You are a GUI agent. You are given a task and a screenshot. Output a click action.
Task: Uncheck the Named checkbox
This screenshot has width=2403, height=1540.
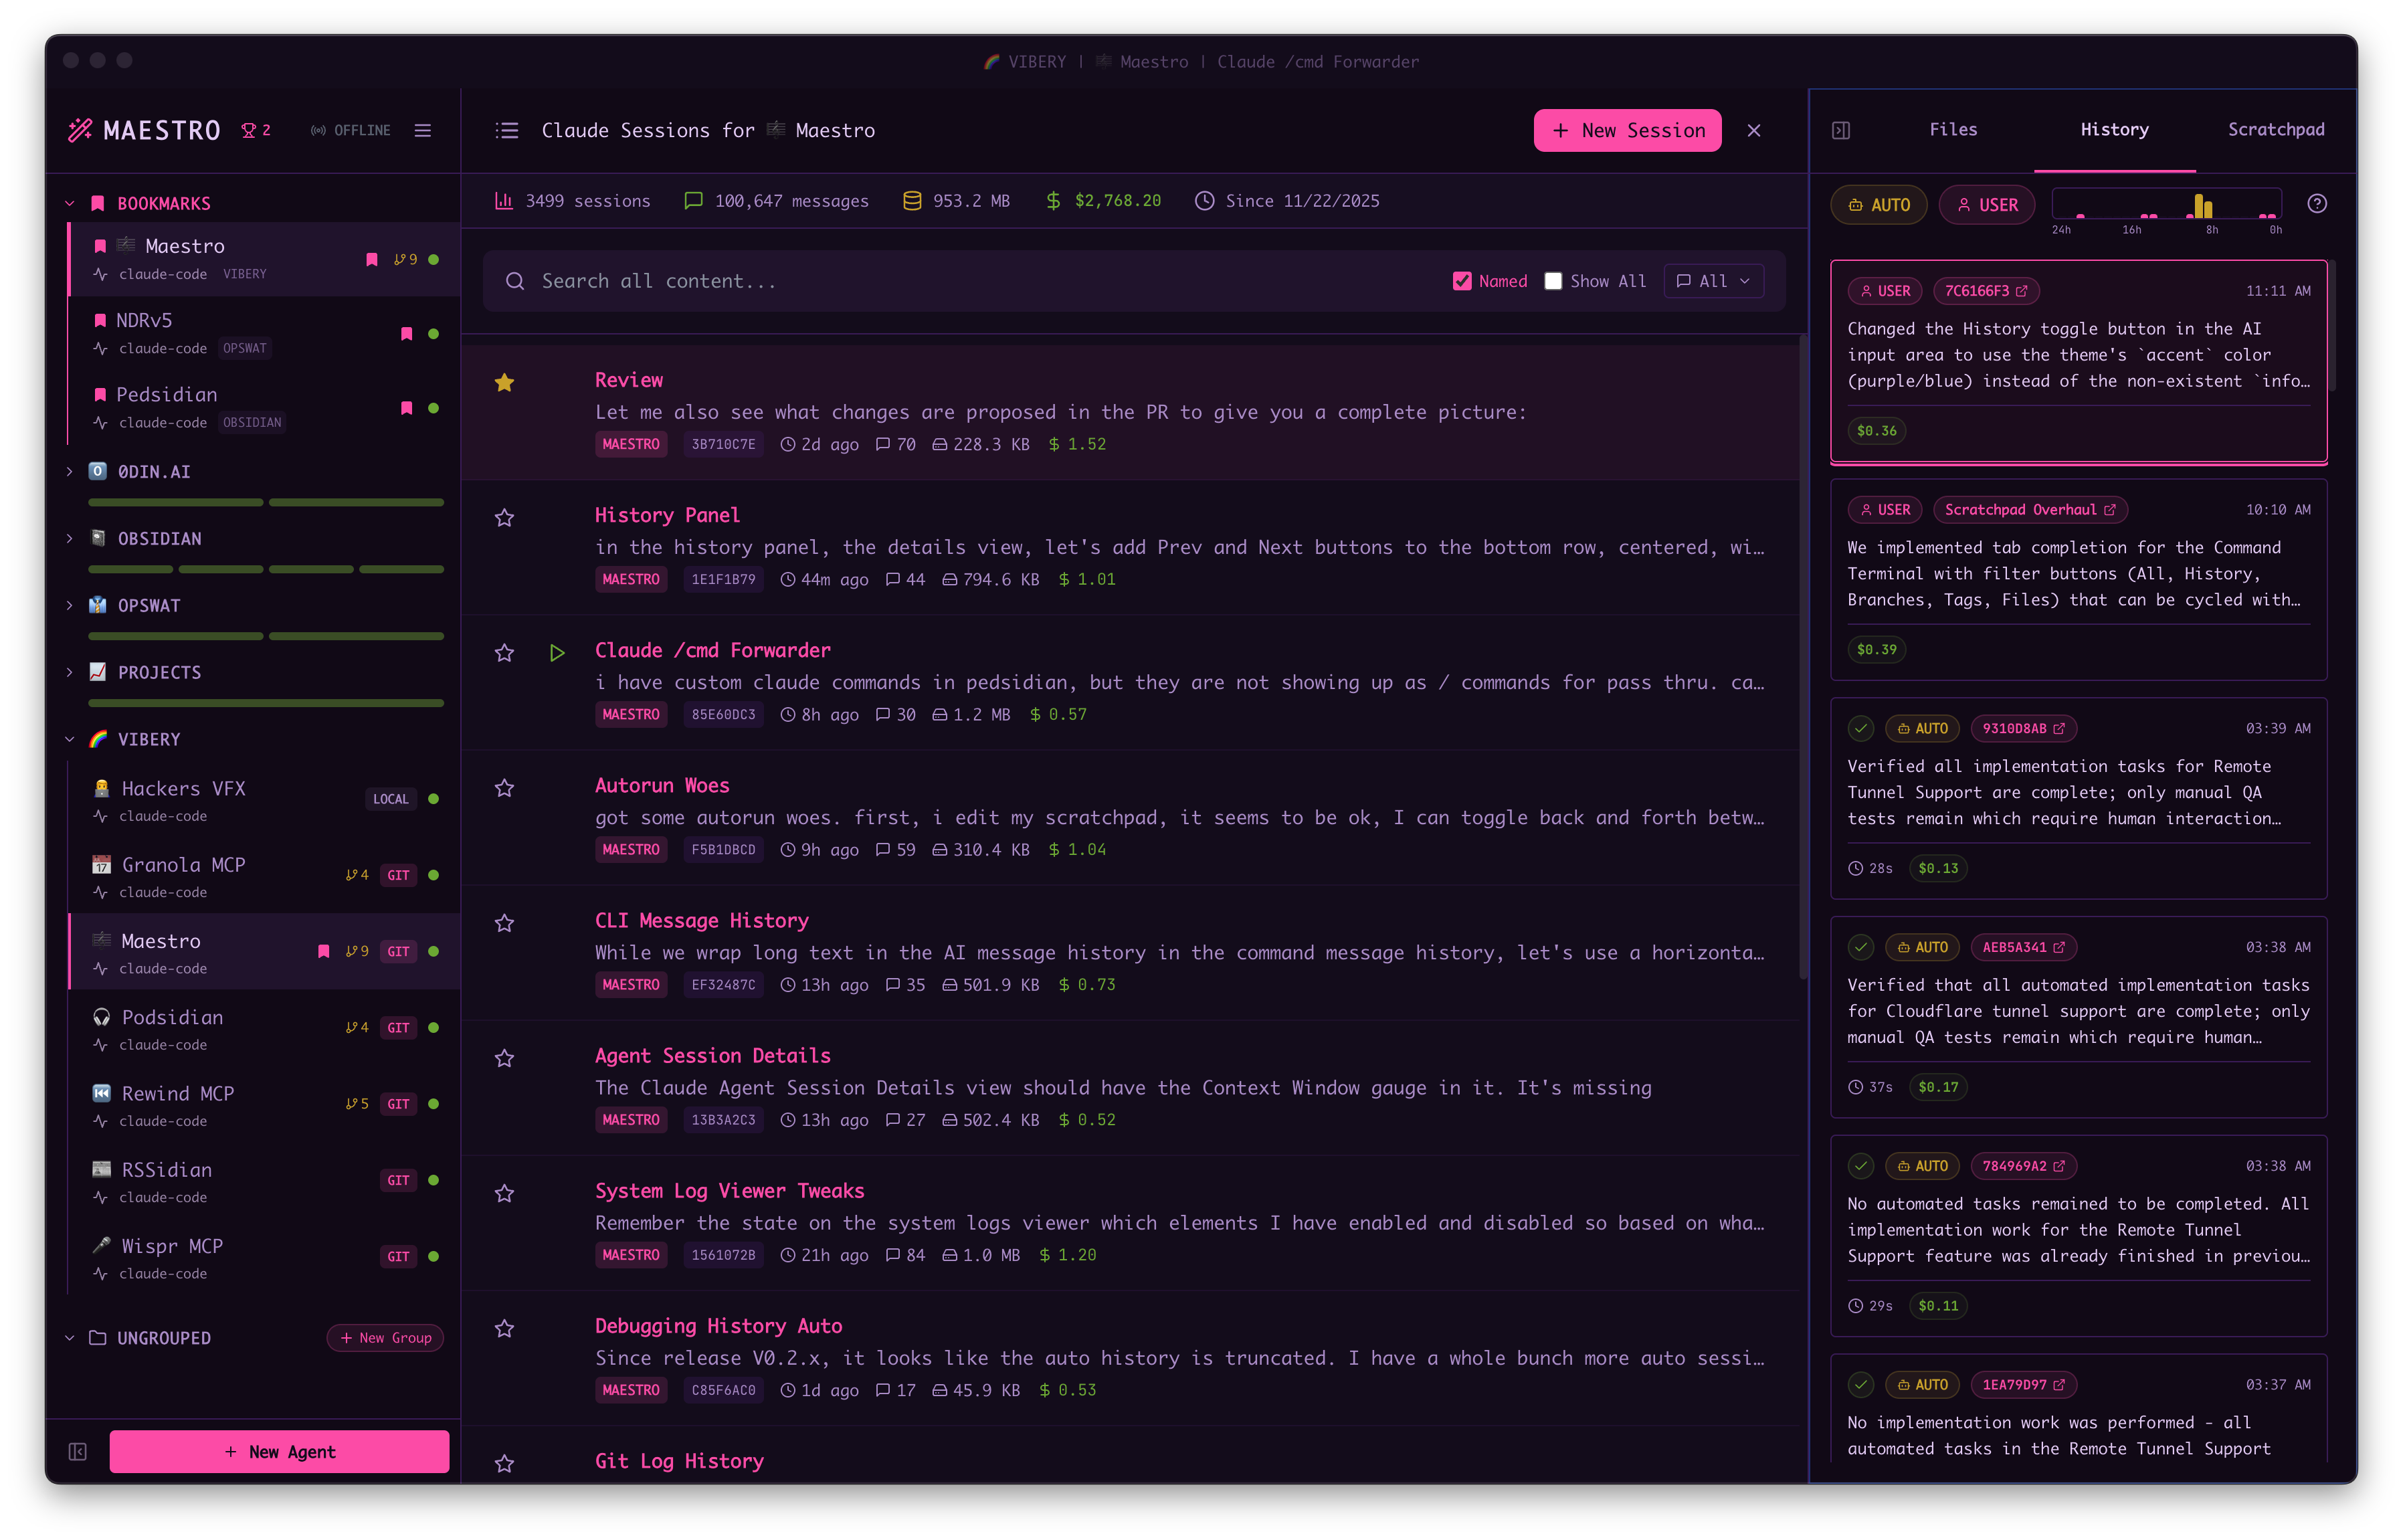(1462, 281)
